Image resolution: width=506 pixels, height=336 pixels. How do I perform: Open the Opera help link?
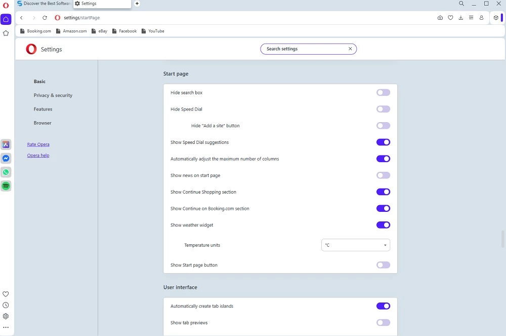tap(38, 156)
